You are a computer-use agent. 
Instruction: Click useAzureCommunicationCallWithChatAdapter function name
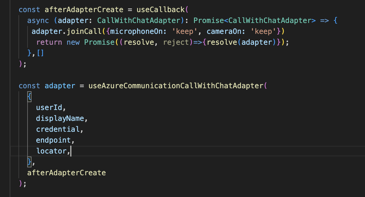click(x=176, y=86)
